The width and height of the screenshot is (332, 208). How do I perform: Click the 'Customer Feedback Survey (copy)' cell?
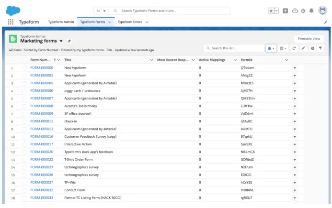click(x=91, y=137)
